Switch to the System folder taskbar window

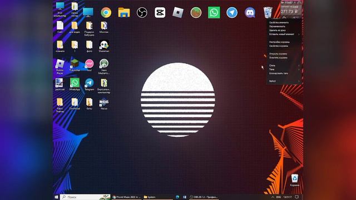[158, 197]
